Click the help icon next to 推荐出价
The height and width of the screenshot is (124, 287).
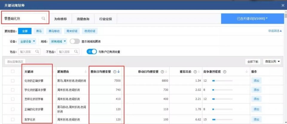[x=195, y=71]
